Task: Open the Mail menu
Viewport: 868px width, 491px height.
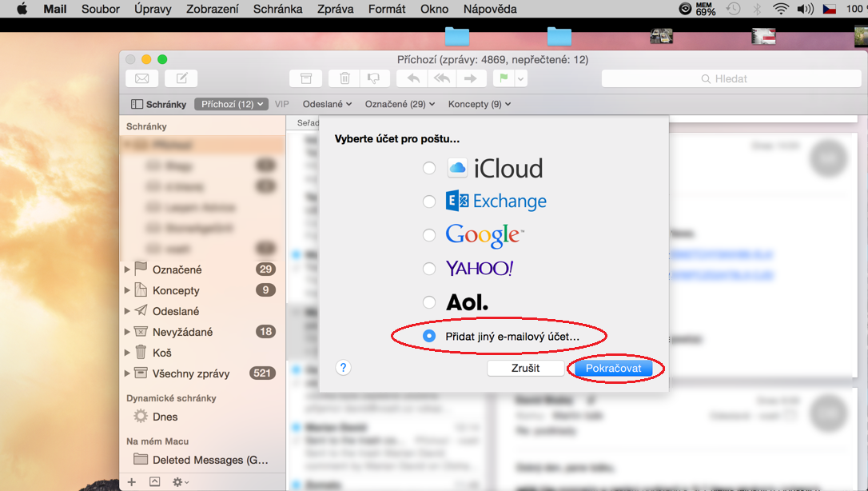Action: click(x=55, y=9)
